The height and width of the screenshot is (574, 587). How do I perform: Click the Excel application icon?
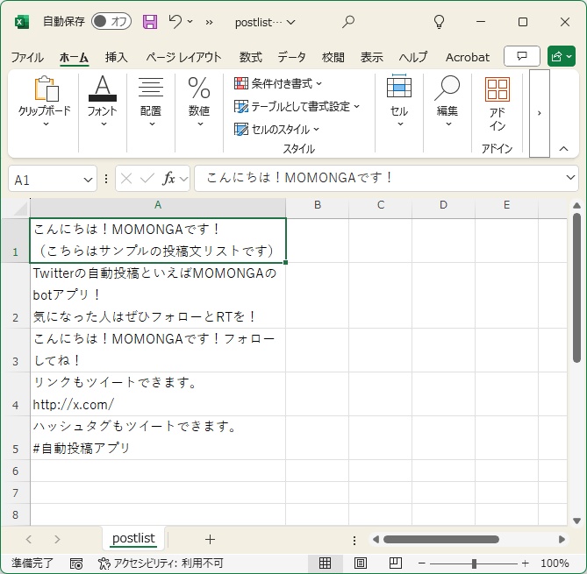pyautogui.click(x=21, y=22)
